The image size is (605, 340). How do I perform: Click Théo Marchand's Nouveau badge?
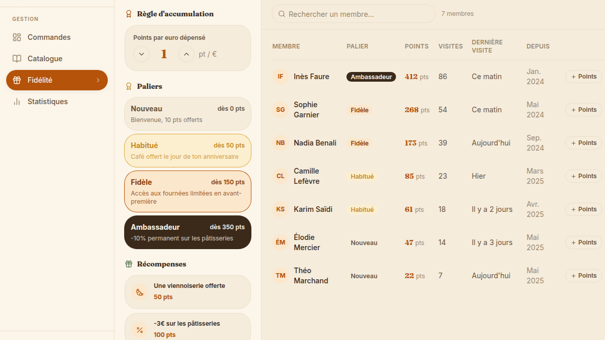tap(364, 276)
